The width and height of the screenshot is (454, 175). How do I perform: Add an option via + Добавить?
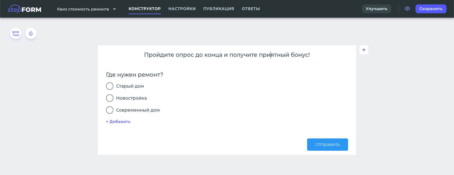pyautogui.click(x=118, y=122)
